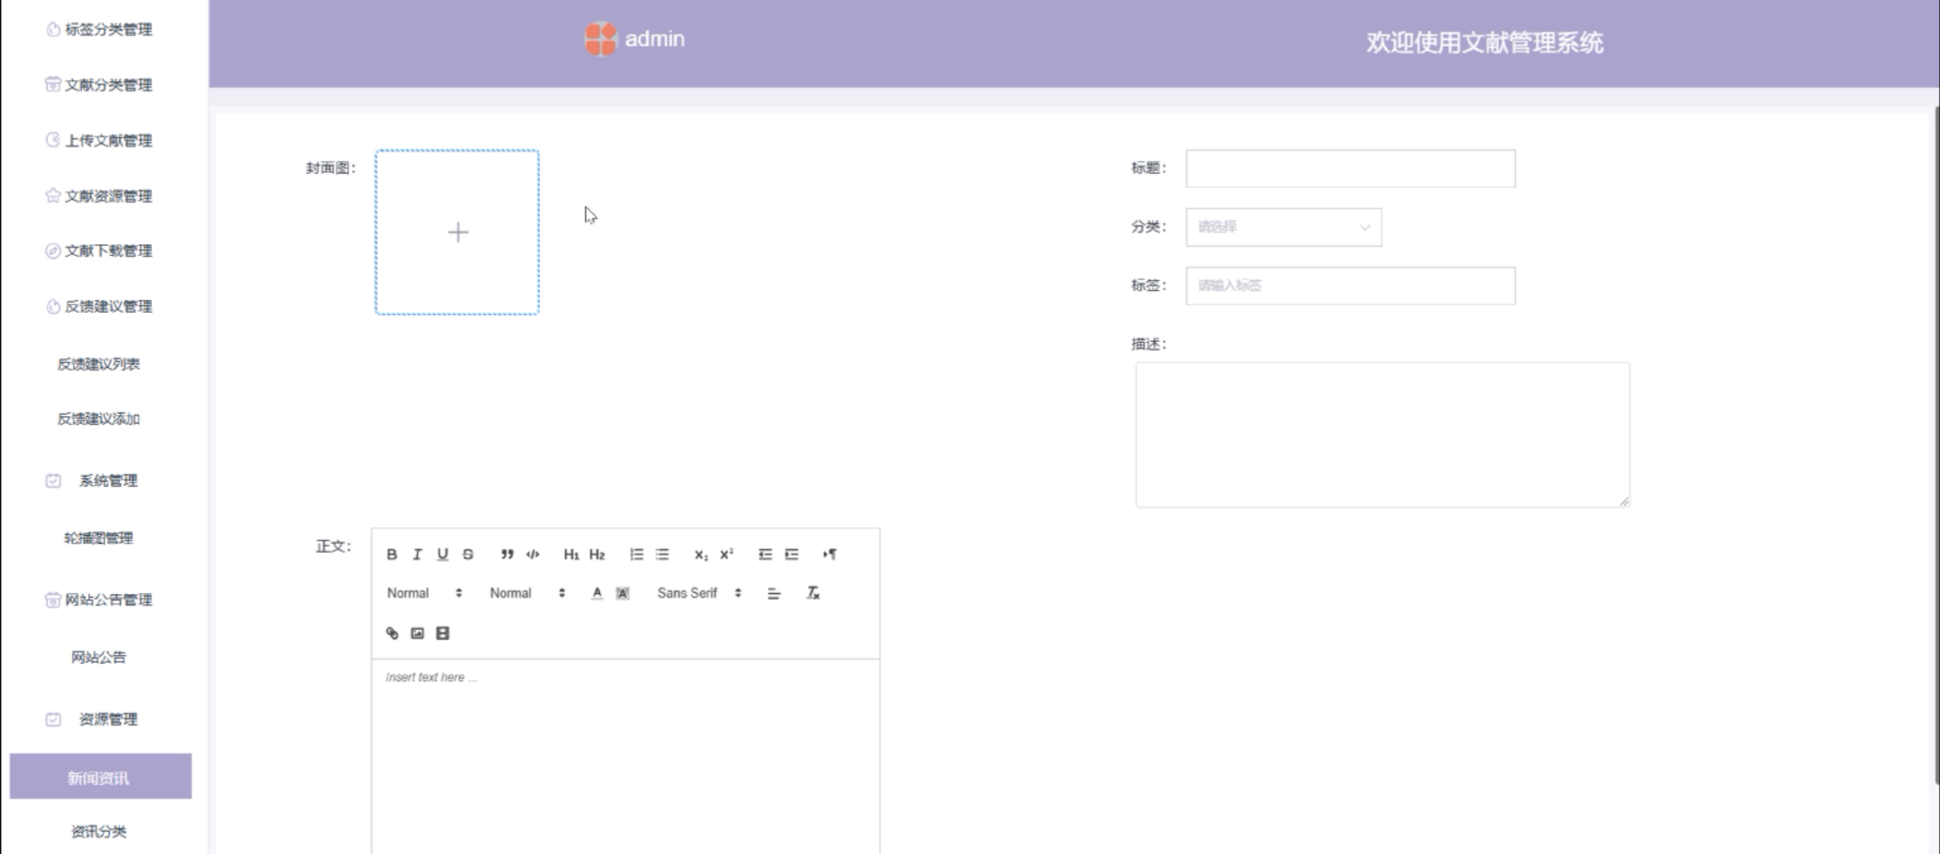Click the cover image upload box
Image resolution: width=1940 pixels, height=854 pixels.
click(x=457, y=232)
